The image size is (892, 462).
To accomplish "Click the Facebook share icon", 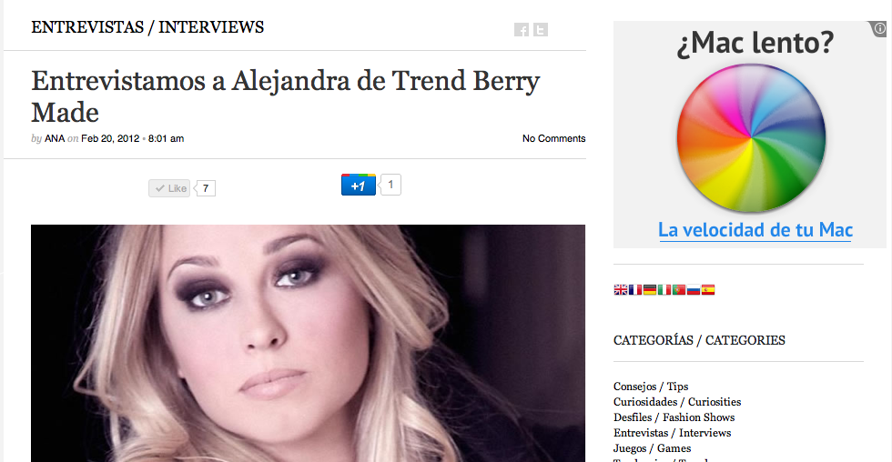I will point(521,29).
